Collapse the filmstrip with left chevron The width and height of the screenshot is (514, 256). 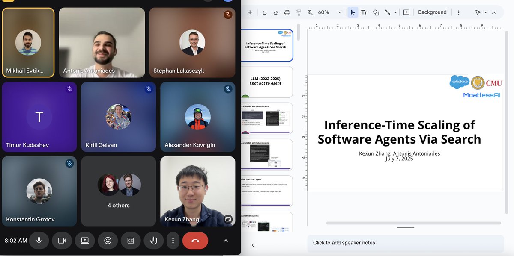coord(253,245)
